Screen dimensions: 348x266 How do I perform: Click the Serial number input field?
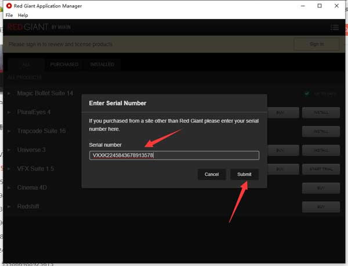pos(174,156)
